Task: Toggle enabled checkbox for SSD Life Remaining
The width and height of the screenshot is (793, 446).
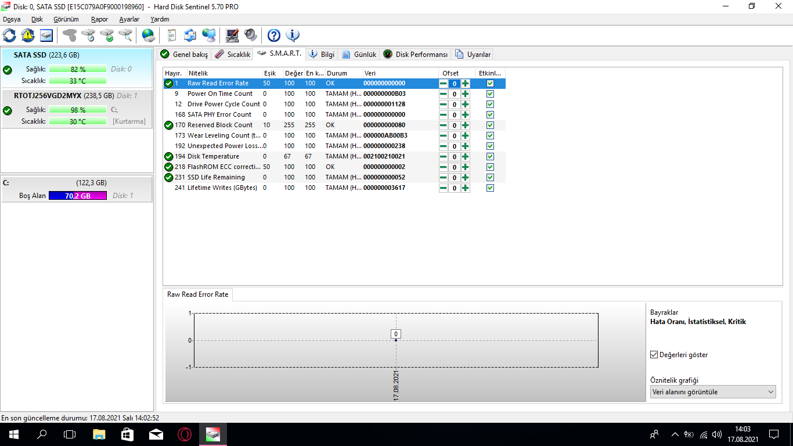Action: [x=490, y=178]
